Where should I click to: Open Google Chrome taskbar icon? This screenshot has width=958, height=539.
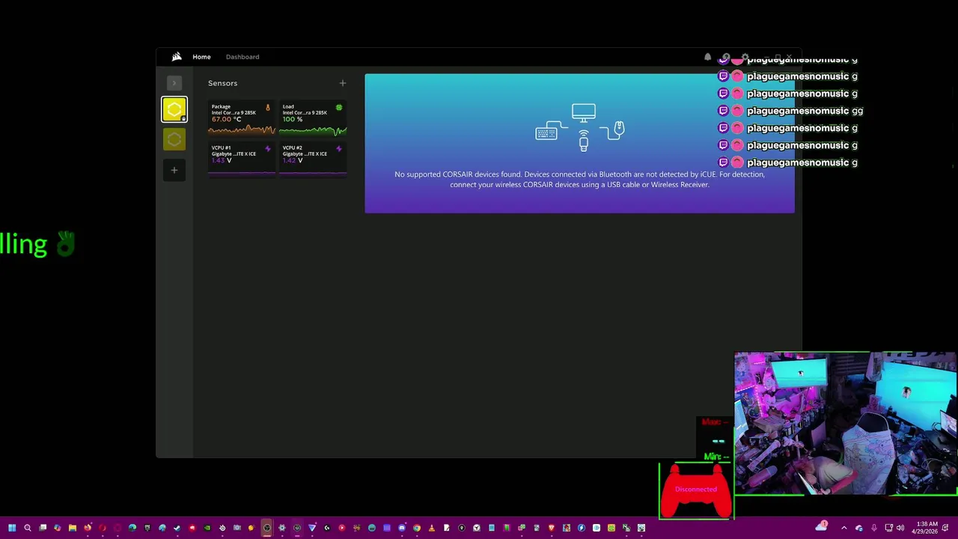coord(417,528)
